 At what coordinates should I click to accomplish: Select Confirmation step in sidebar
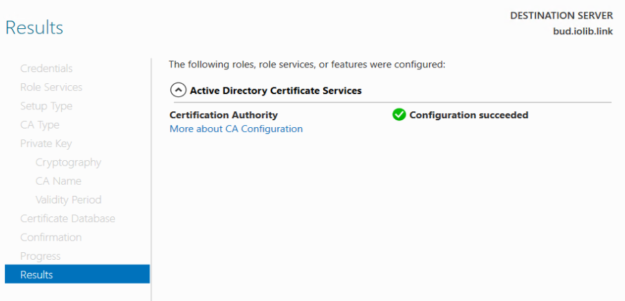click(x=51, y=237)
